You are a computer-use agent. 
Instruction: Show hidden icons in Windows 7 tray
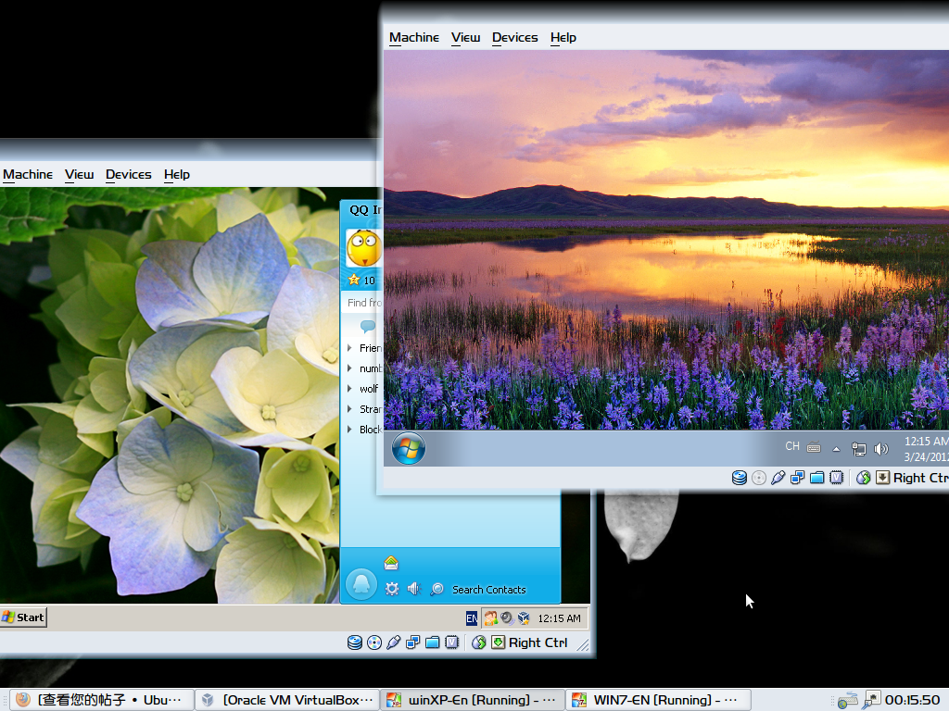[x=837, y=449]
